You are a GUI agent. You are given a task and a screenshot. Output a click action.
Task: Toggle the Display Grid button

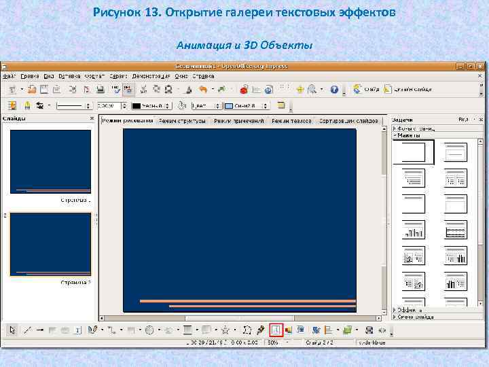[285, 88]
